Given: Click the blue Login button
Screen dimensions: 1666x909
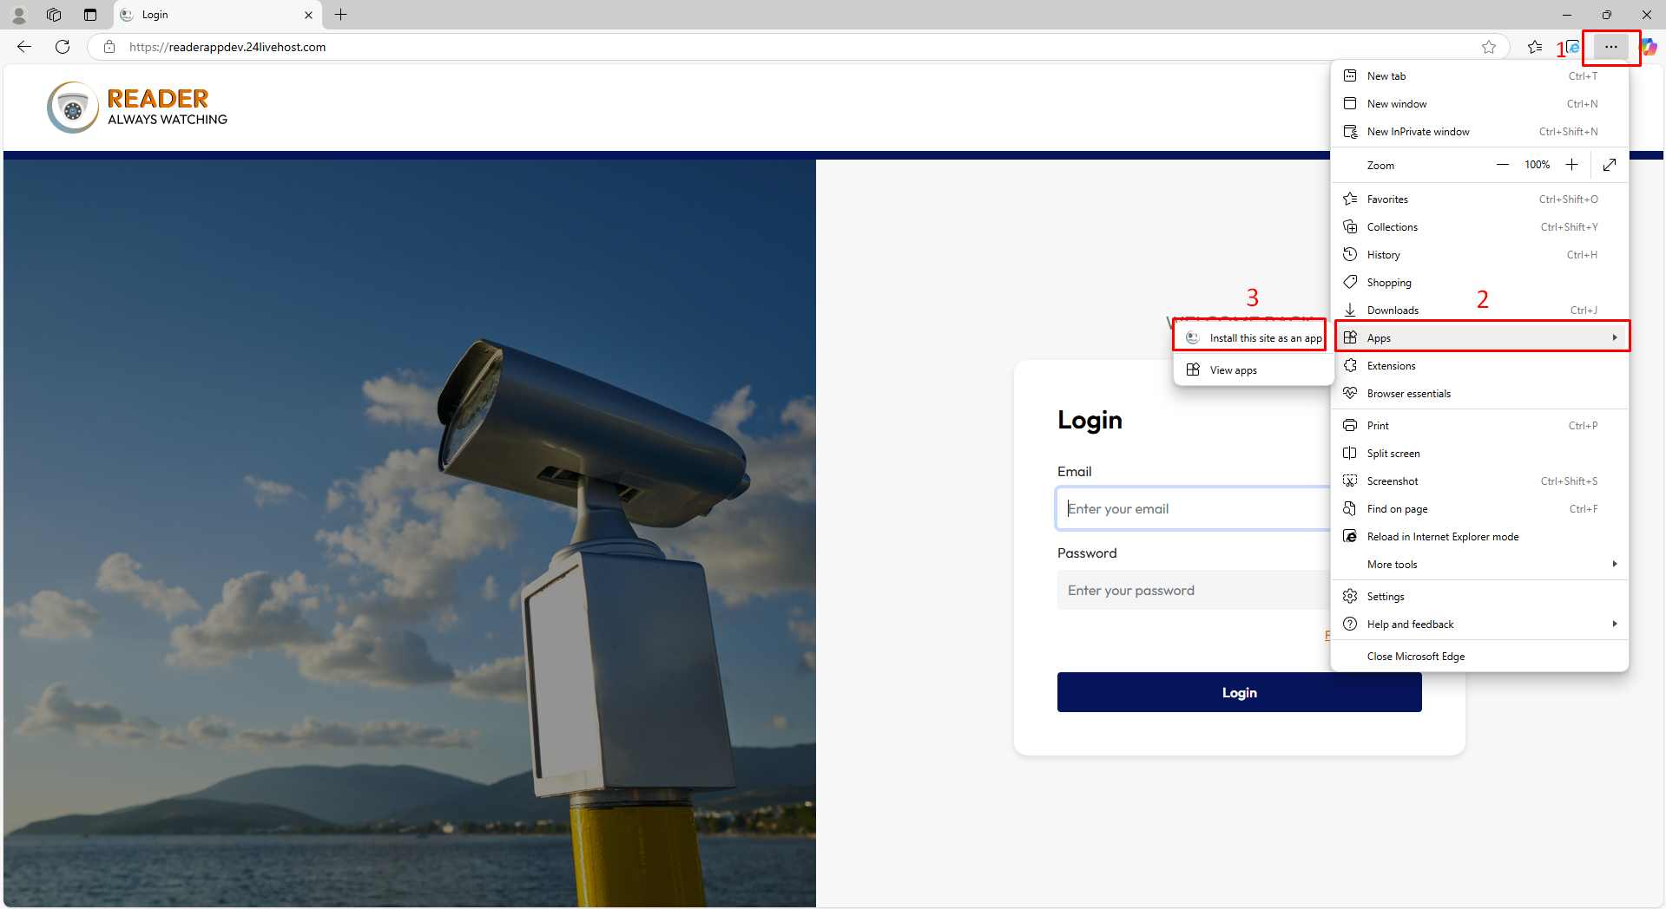Looking at the screenshot, I should [1239, 692].
